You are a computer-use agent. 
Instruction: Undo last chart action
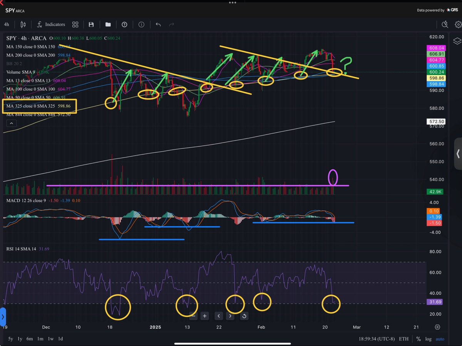[x=158, y=24]
